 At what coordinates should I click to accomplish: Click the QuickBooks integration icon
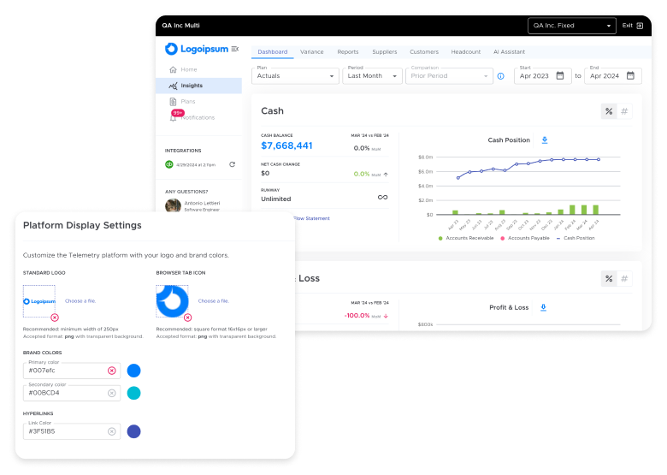[168, 164]
